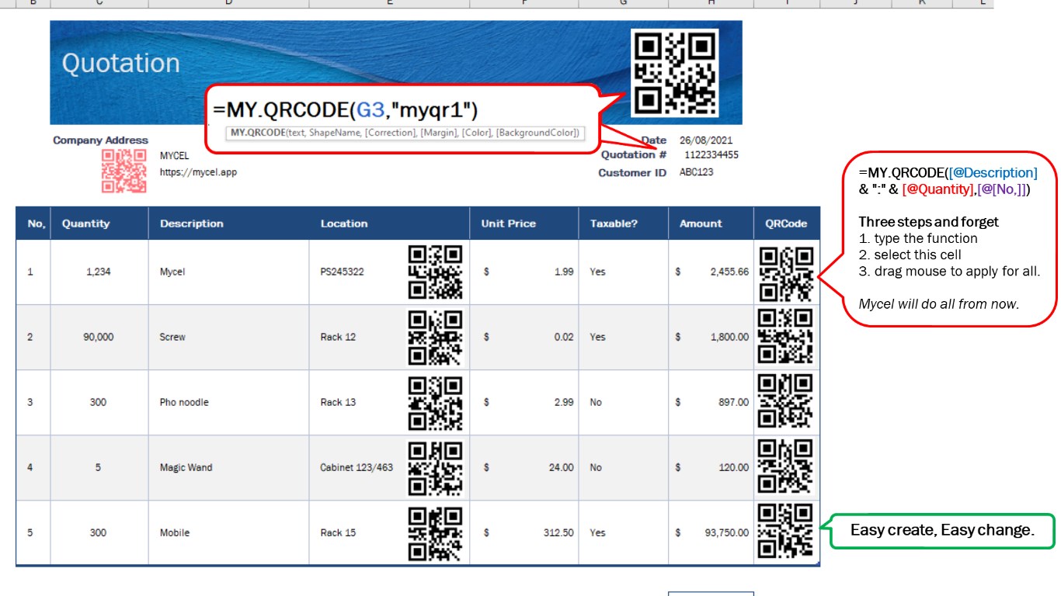Select the amount 897.00 cell
Screen dimensions: 1061x596
tap(711, 403)
